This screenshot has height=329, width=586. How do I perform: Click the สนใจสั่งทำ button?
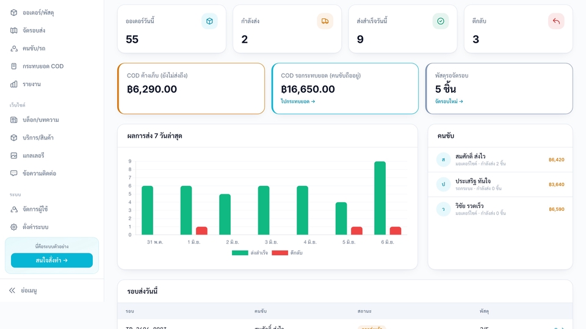pos(52,260)
